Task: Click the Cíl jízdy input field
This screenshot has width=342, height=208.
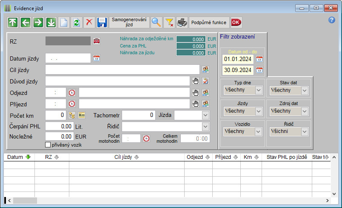Action: [122, 69]
